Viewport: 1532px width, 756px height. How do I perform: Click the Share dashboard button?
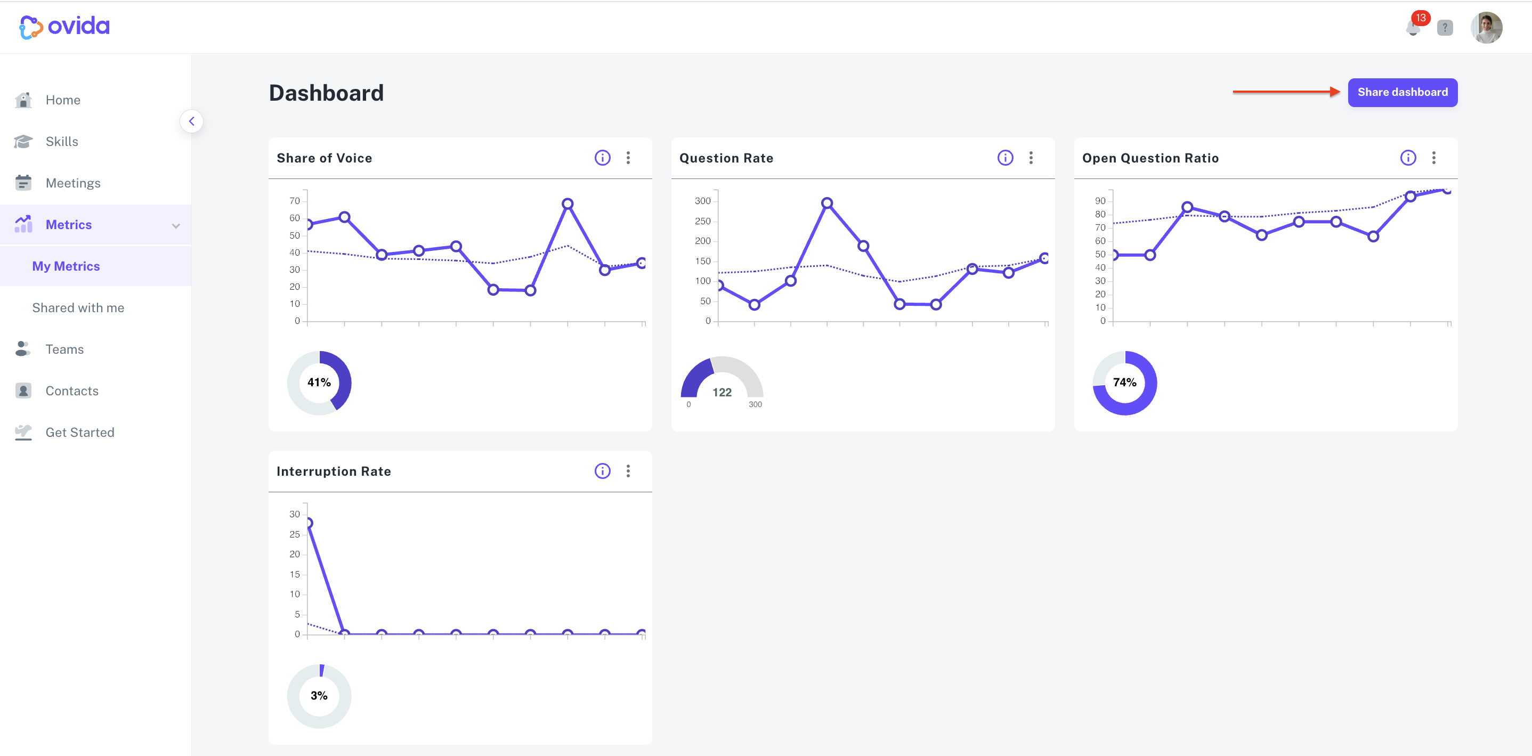click(1403, 92)
